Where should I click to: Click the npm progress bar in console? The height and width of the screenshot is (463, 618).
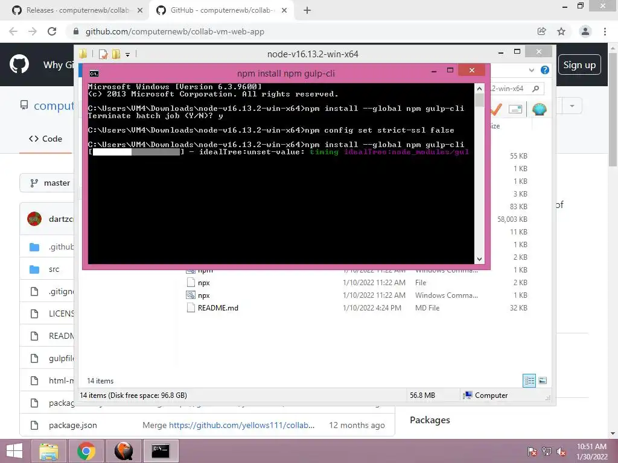tap(136, 152)
